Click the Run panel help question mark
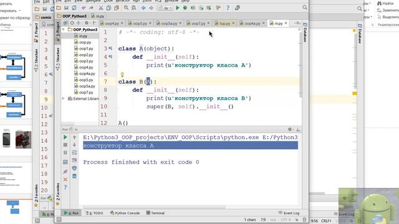The width and height of the screenshot is (399, 224). pyautogui.click(x=65, y=187)
